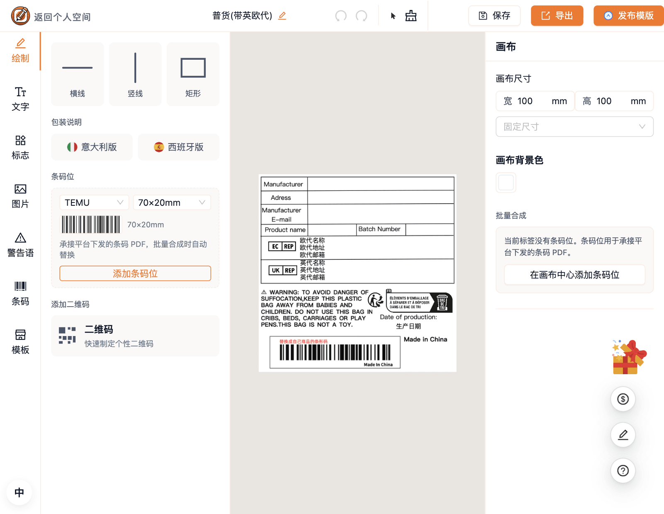The height and width of the screenshot is (514, 664).
Task: Open the TEMU platform dropdown
Action: 94,202
